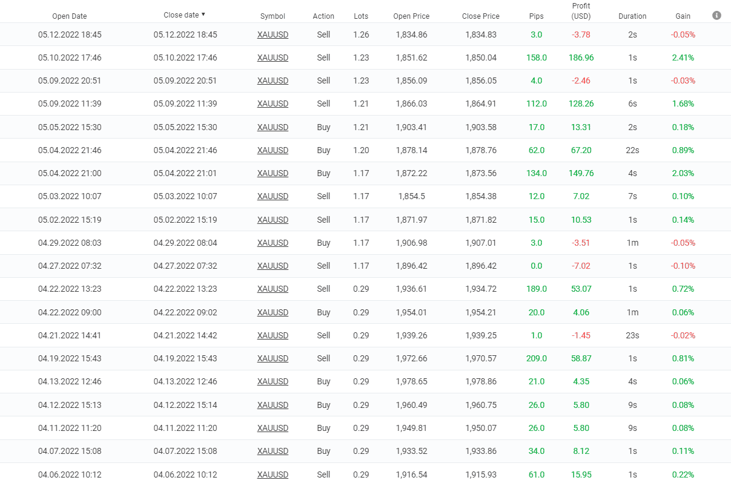Open XAUUSD link for 04.11.2022 11:20 trade
Image resolution: width=731 pixels, height=486 pixels.
pyautogui.click(x=273, y=428)
